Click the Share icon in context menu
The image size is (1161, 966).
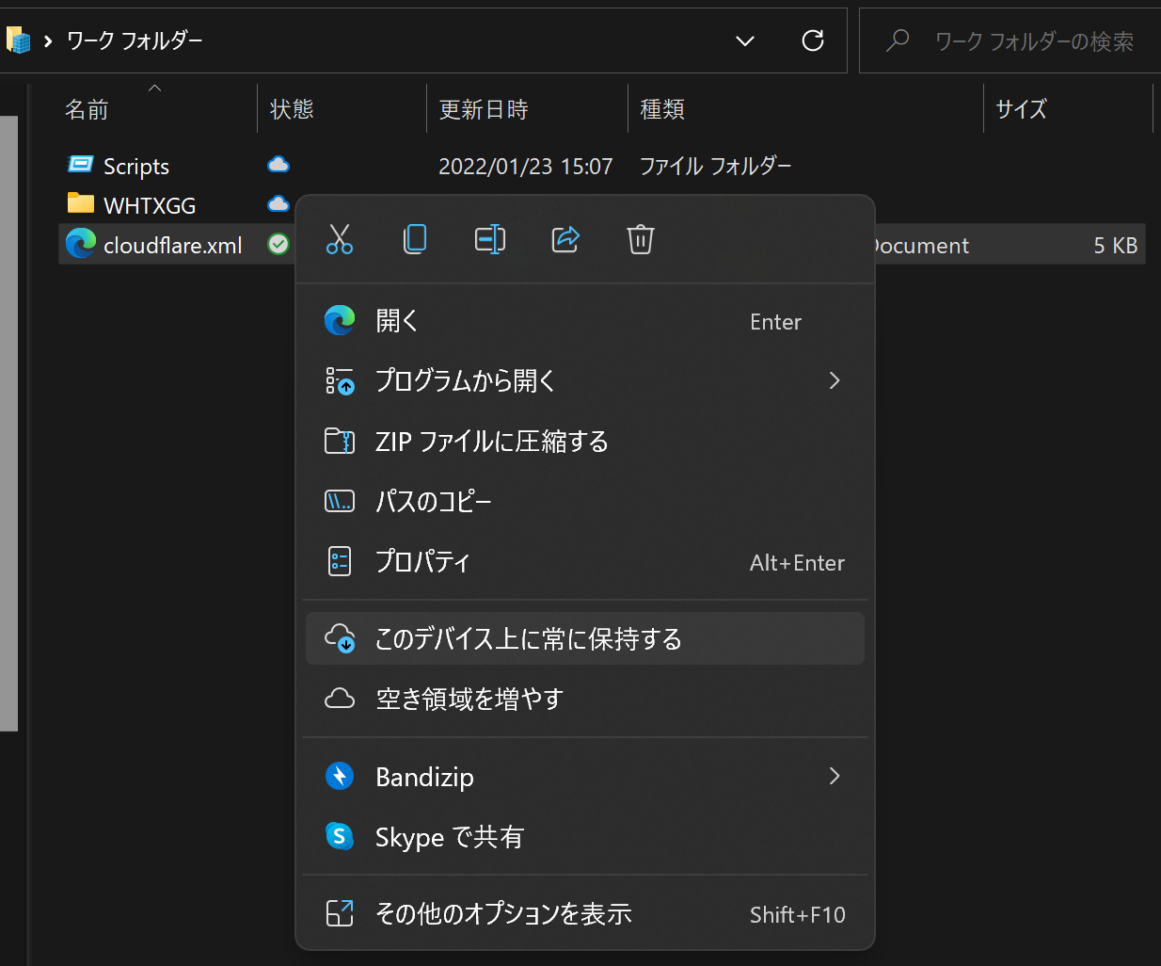(565, 239)
